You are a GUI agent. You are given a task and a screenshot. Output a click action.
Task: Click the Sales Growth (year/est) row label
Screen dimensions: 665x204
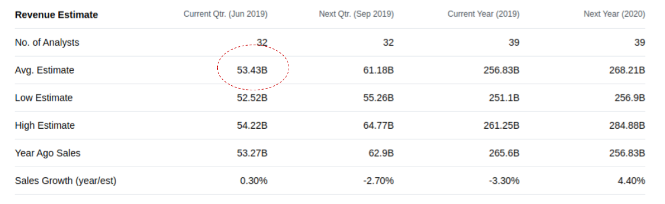[66, 181]
